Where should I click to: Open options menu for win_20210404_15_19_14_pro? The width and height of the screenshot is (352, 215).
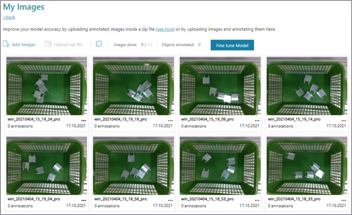(344, 121)
